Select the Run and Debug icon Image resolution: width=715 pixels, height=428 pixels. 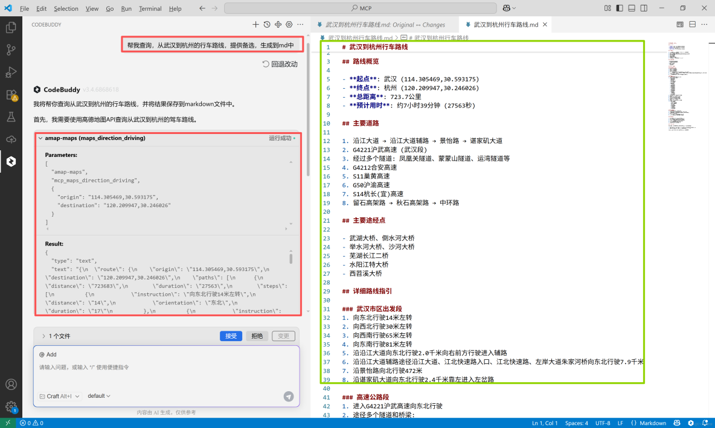pyautogui.click(x=10, y=72)
